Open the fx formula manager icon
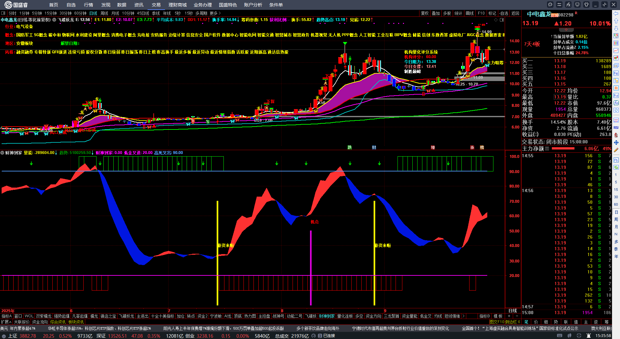The width and height of the screenshot is (620, 339). [568, 5]
